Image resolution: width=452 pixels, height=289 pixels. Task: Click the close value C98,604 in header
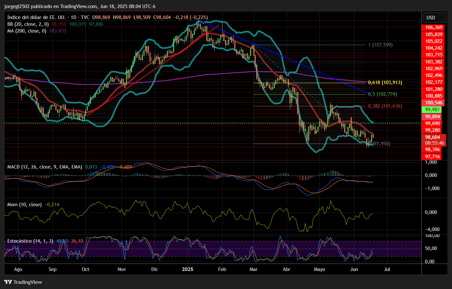tap(162, 17)
